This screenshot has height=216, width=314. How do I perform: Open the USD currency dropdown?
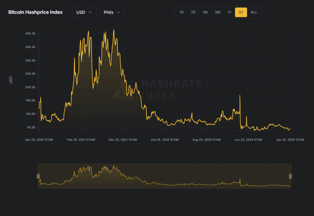pos(84,12)
